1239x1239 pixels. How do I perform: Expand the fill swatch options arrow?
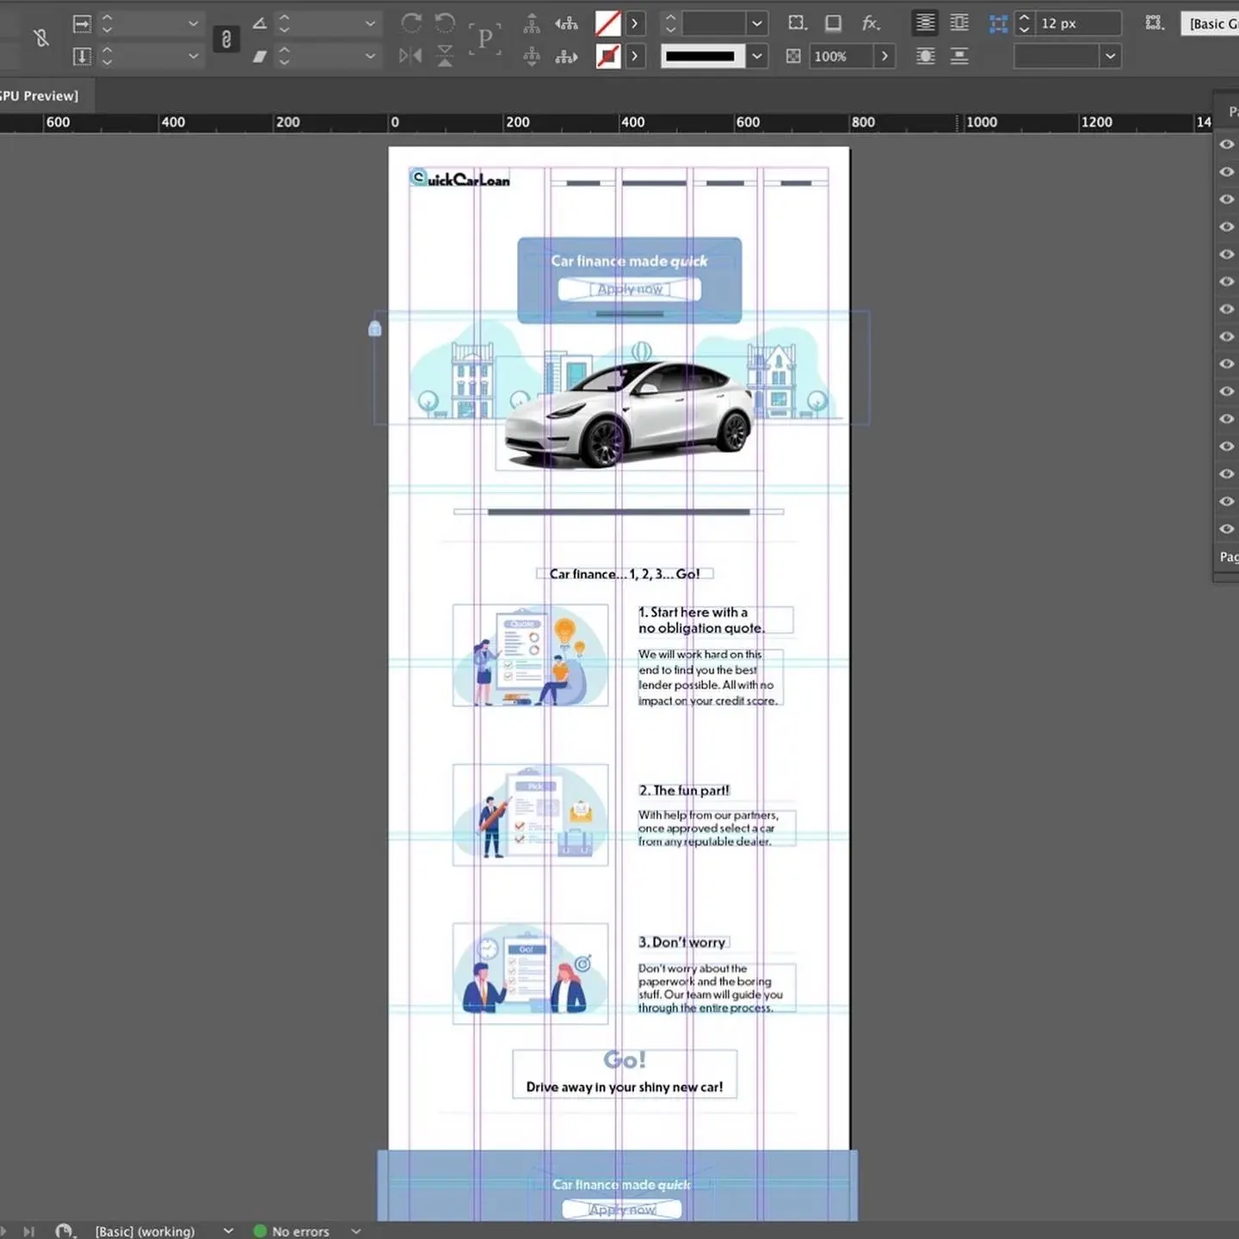(635, 23)
